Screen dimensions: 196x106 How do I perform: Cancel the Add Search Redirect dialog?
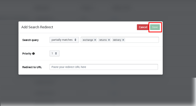[x=143, y=27]
